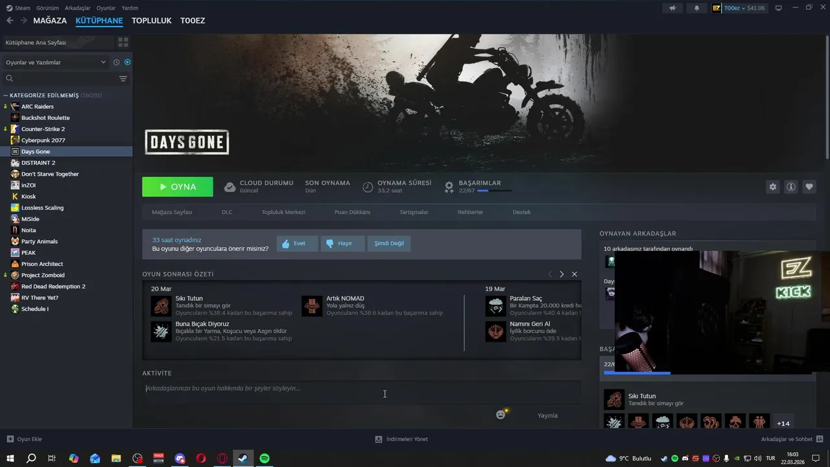Show previous post-game summary page arrow
This screenshot has width=830, height=467.
point(550,274)
